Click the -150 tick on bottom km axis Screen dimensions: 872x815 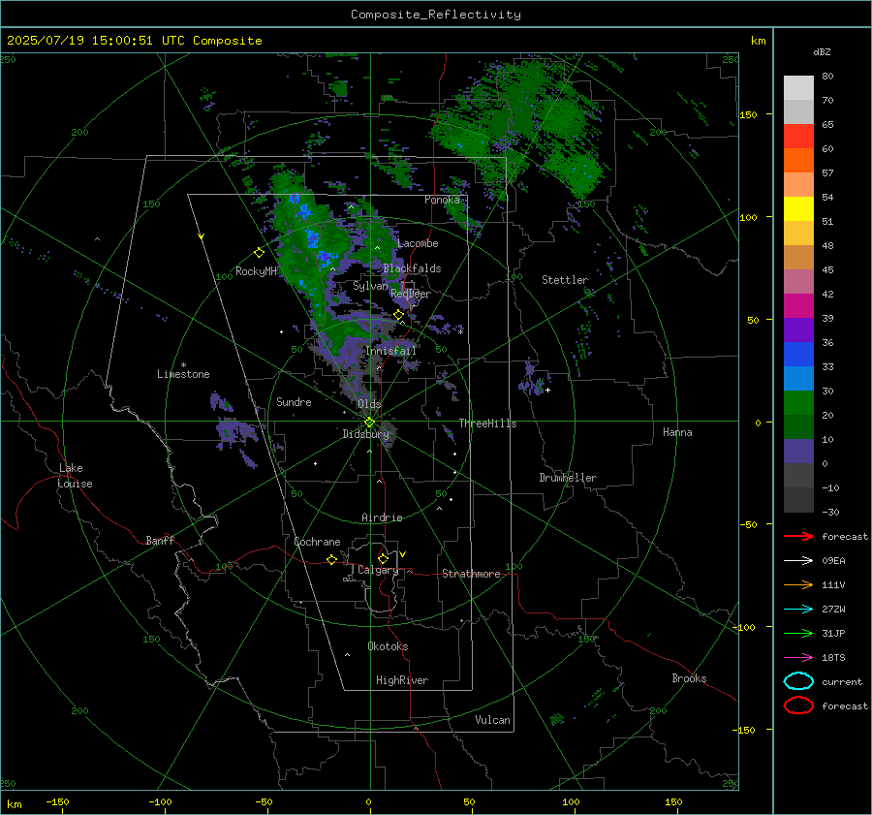pyautogui.click(x=57, y=801)
